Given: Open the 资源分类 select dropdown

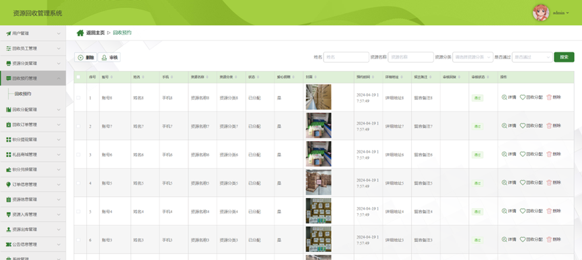Looking at the screenshot, I should point(473,57).
